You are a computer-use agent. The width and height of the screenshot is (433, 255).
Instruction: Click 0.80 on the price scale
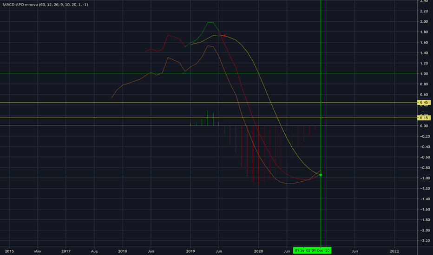coord(424,84)
